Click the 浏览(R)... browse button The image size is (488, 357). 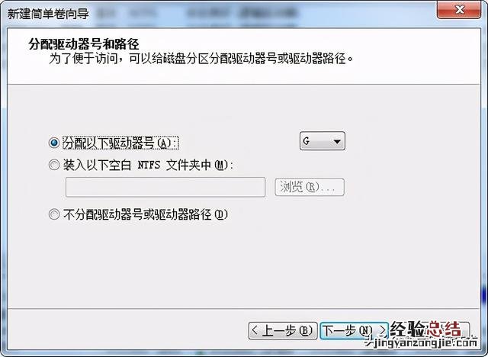coord(310,187)
